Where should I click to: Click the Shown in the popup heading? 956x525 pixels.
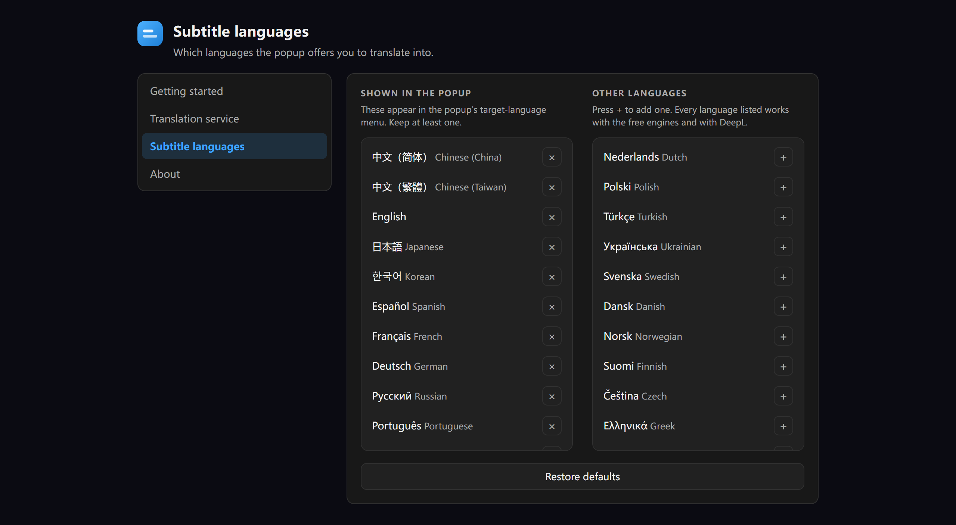(x=416, y=93)
